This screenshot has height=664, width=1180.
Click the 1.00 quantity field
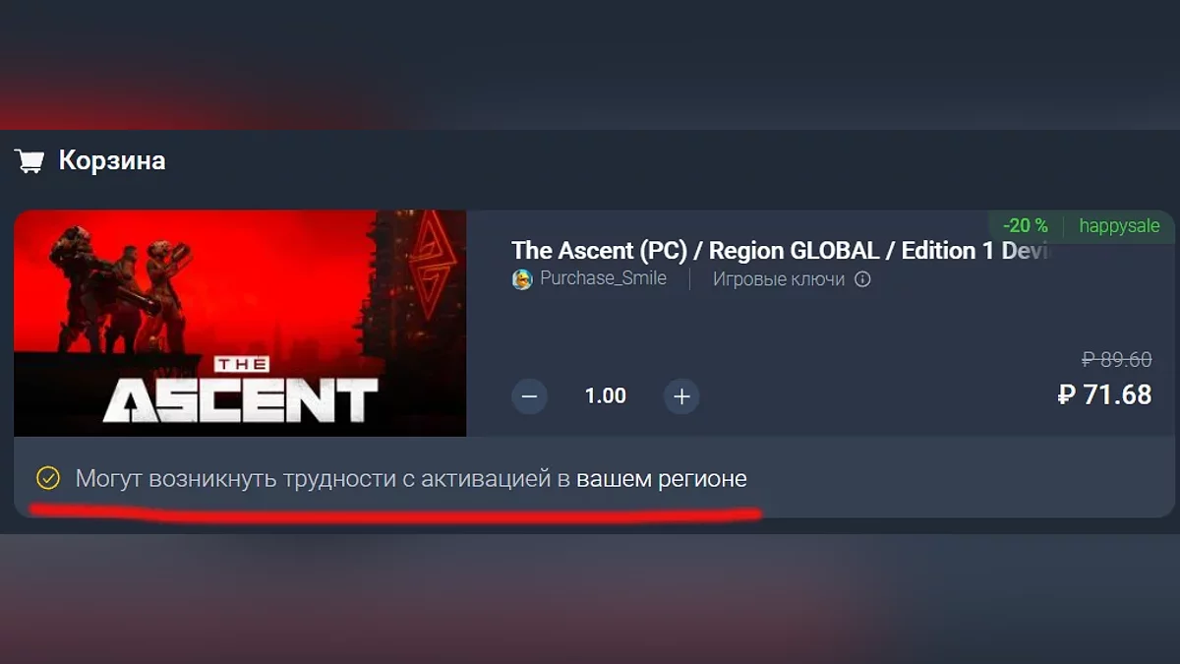pyautogui.click(x=605, y=395)
